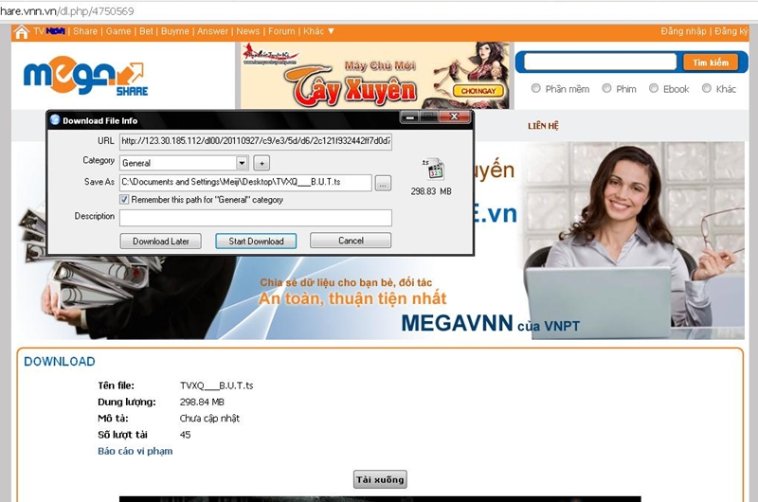Click the Description input field

tap(256, 218)
